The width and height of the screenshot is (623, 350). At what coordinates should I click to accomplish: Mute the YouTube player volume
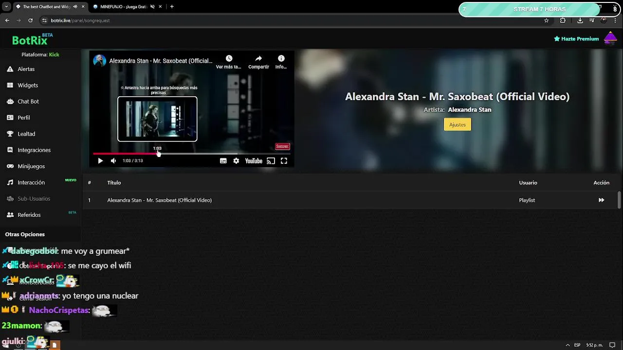pyautogui.click(x=113, y=161)
